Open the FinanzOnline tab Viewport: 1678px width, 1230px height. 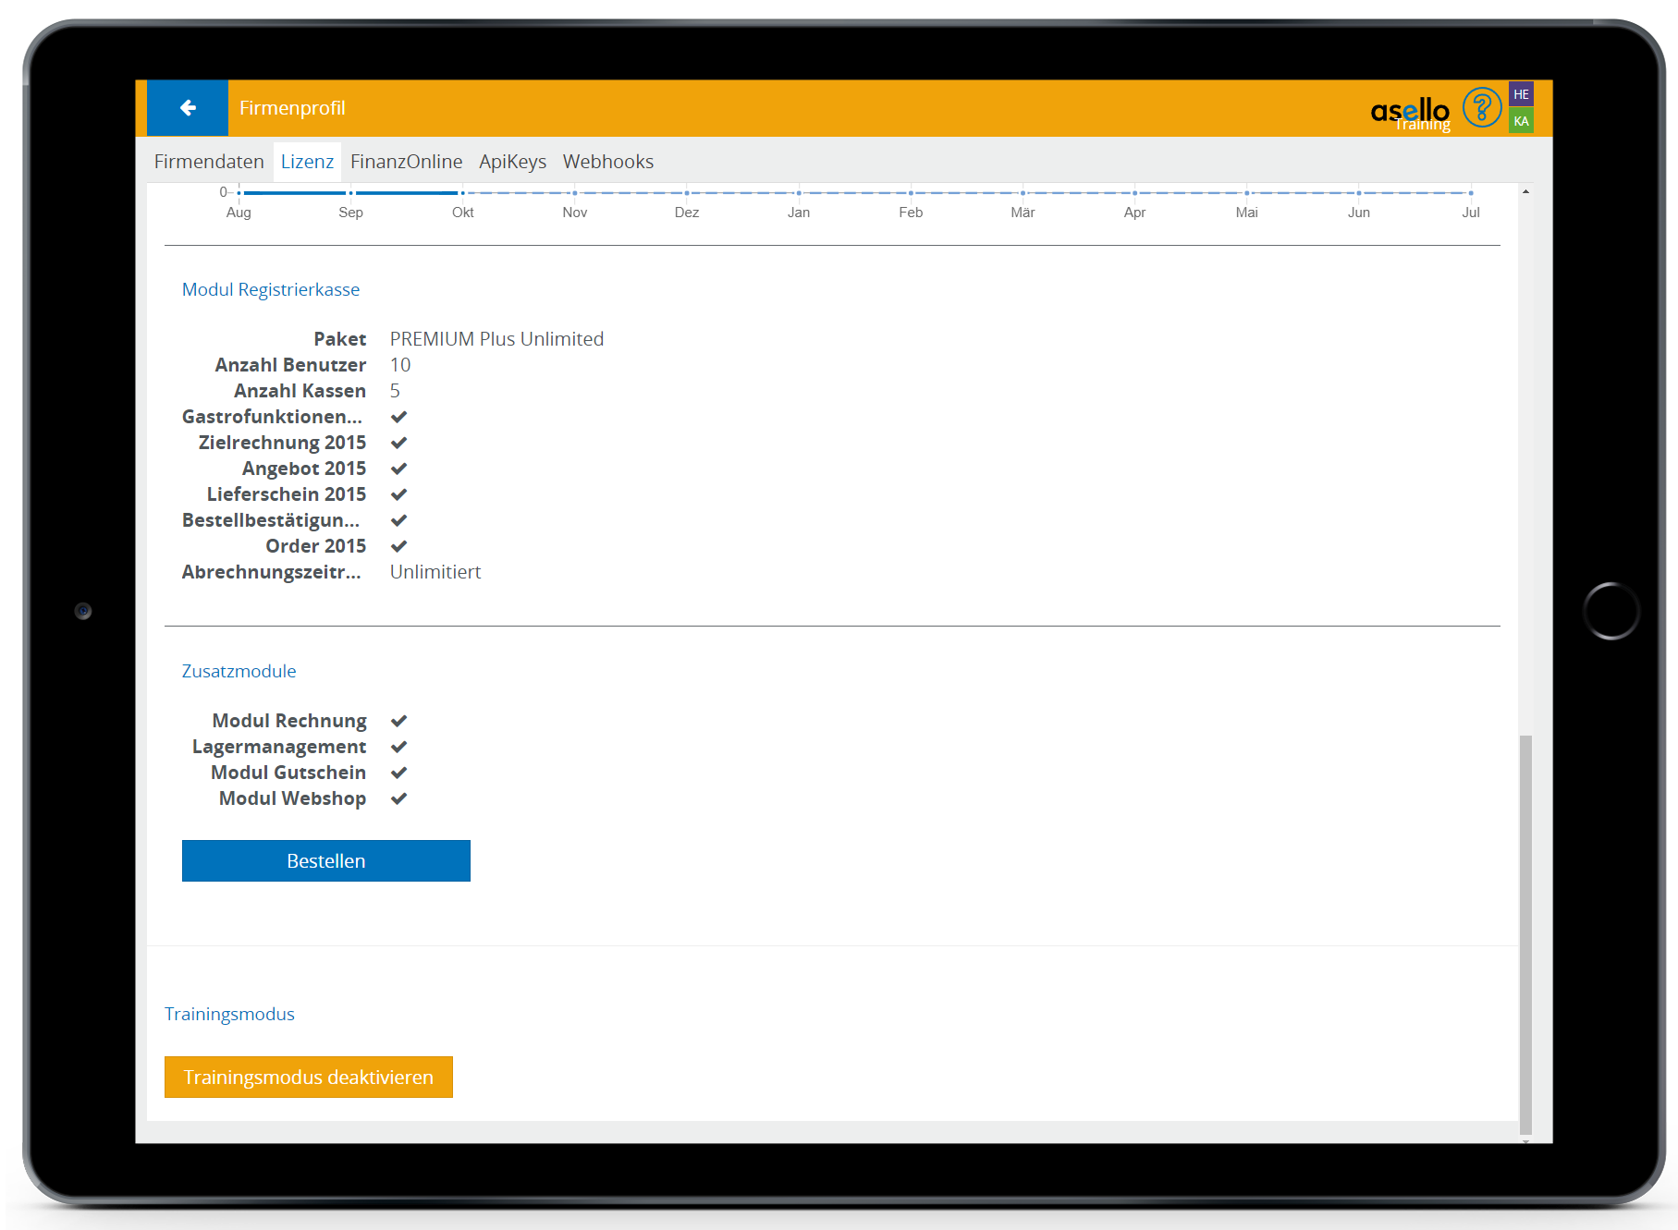(x=406, y=162)
